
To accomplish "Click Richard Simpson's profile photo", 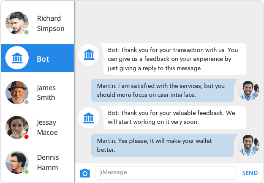I will pos(17,23).
